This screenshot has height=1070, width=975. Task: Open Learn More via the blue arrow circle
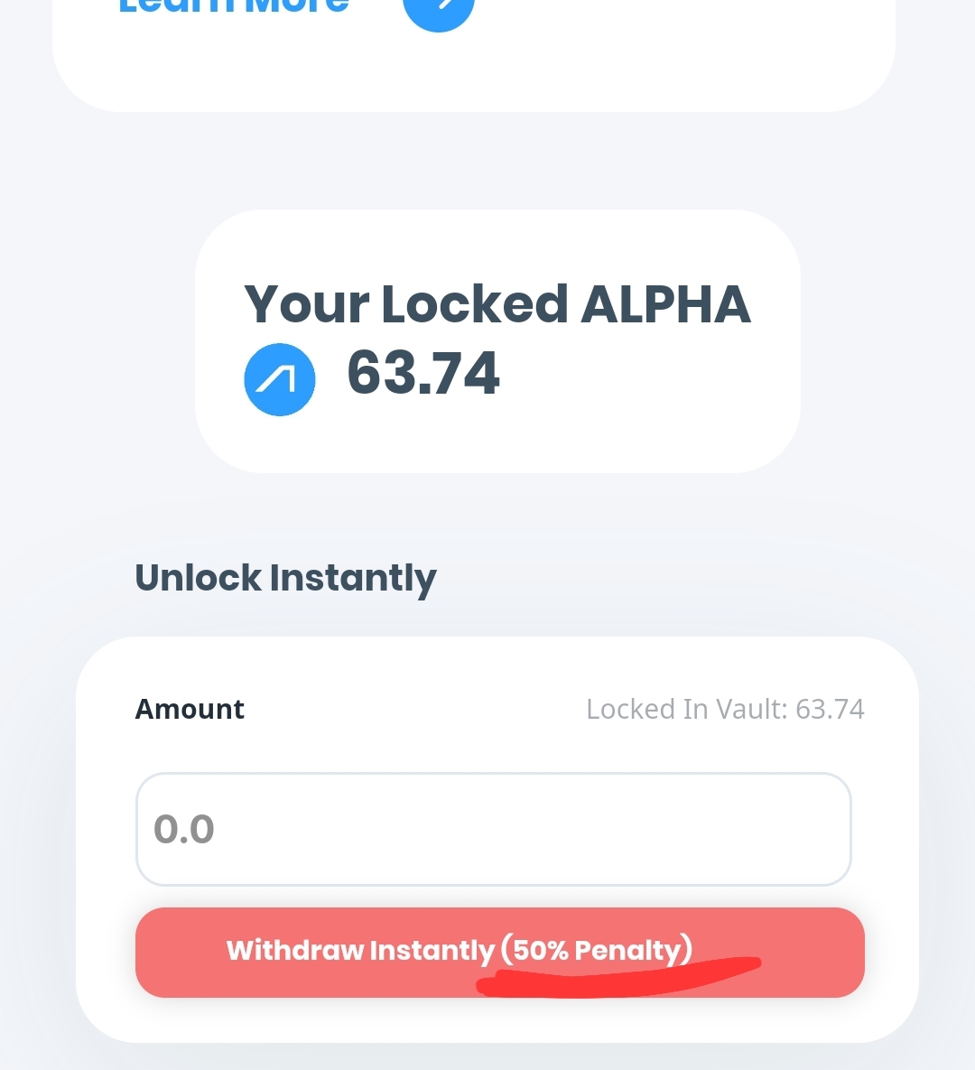(439, 9)
